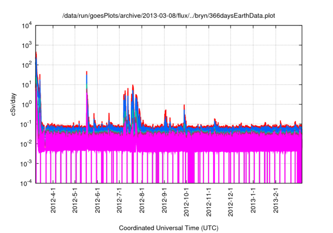The image size is (333, 233).
Task: Click the 10^1 y-axis tick label
Action: pos(27,85)
